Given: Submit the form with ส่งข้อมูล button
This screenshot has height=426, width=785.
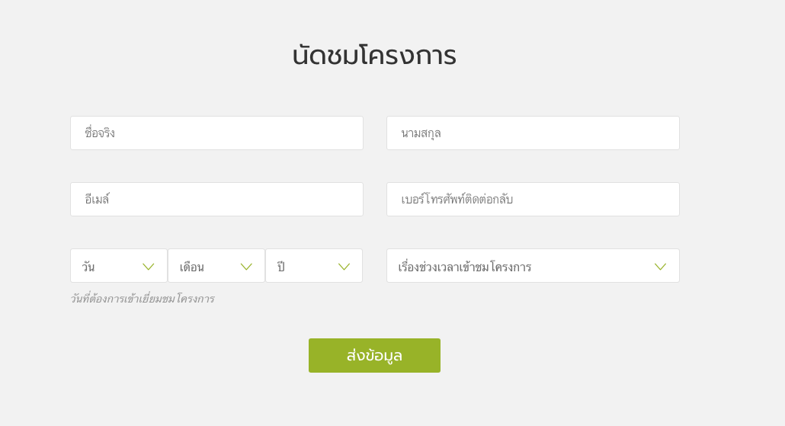Looking at the screenshot, I should [x=374, y=355].
